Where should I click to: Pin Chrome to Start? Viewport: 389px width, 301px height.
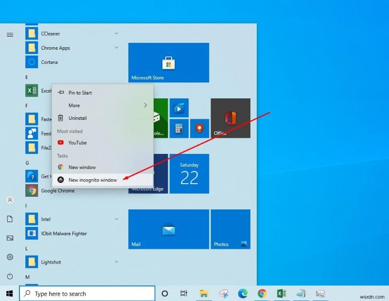click(x=80, y=93)
